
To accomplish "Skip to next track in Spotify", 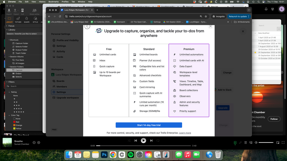I will 151,141.
